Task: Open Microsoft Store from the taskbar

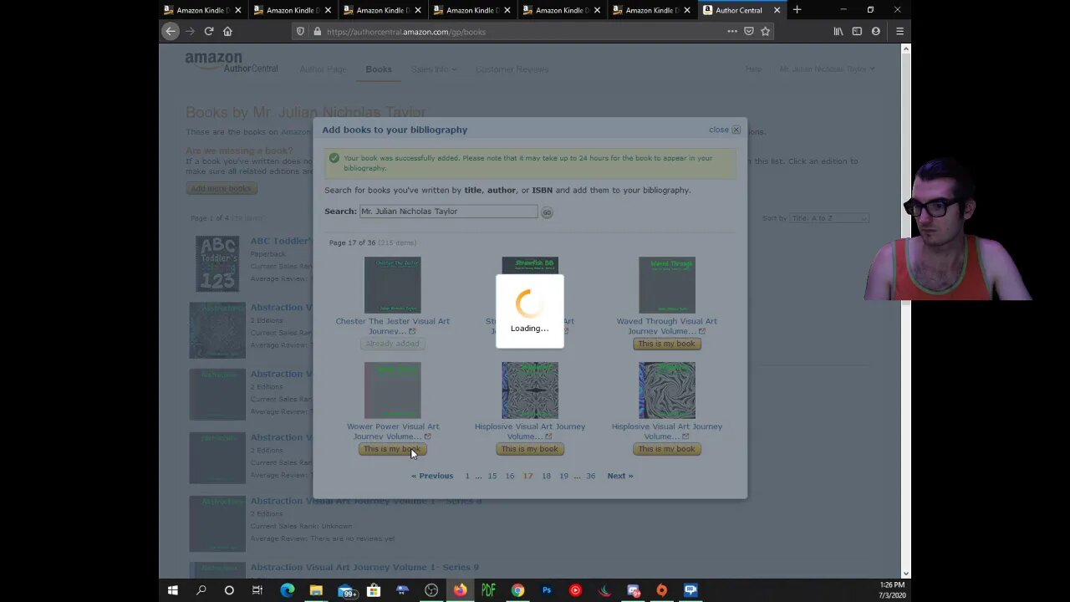Action: (374, 590)
